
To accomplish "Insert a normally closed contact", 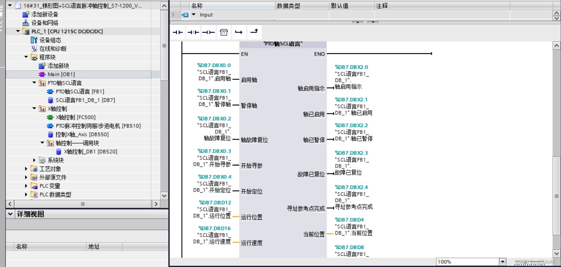I will pos(193,32).
